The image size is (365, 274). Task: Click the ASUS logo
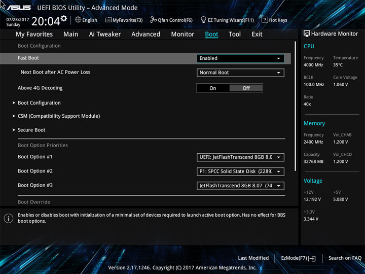click(x=19, y=8)
